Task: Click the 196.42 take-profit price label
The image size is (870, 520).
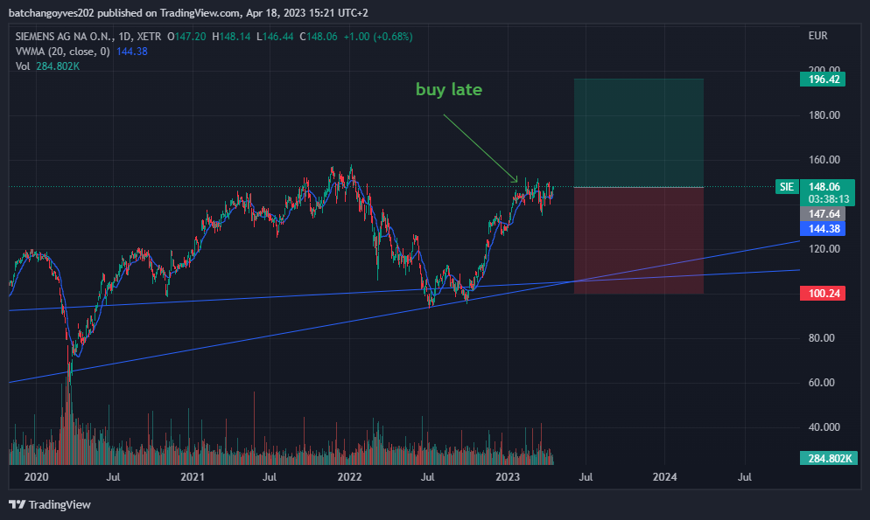Action: tap(823, 80)
